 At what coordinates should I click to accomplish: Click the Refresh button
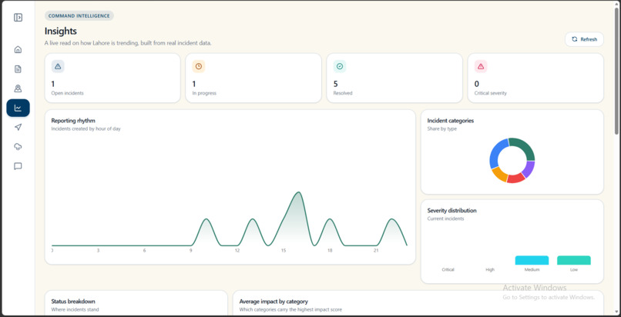point(584,39)
